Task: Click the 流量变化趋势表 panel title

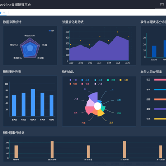Action: pos(73,22)
